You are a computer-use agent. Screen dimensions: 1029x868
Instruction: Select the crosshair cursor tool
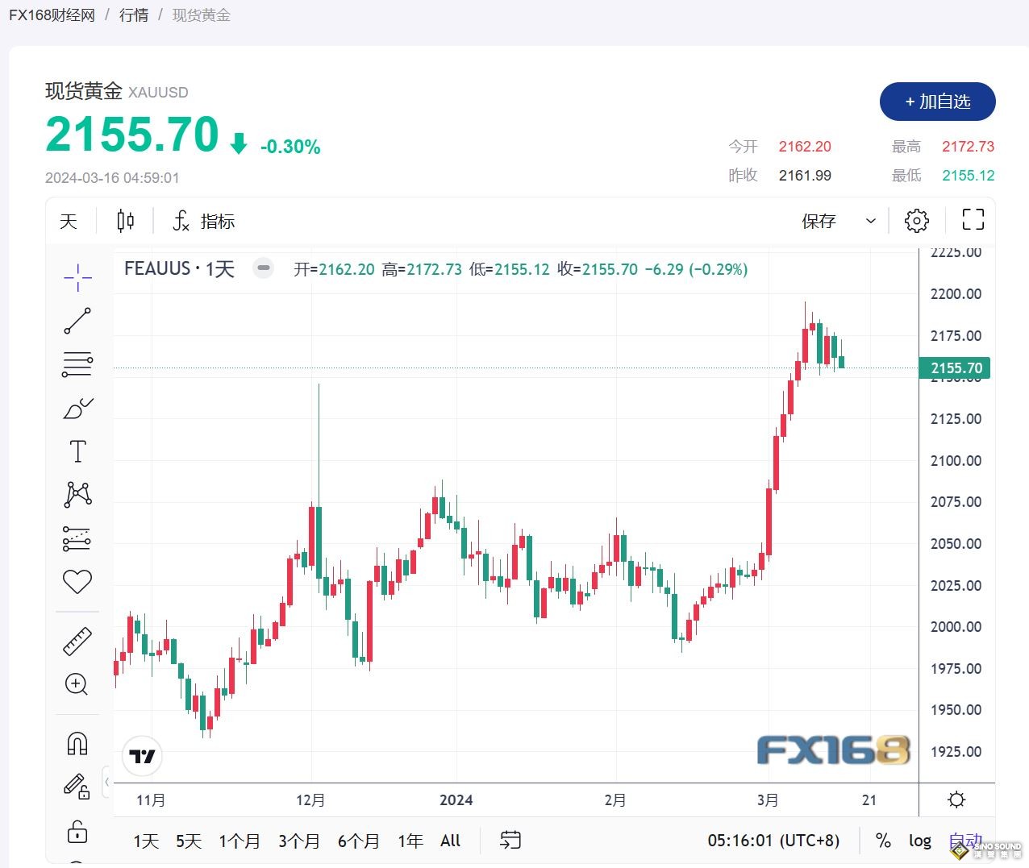pos(77,278)
